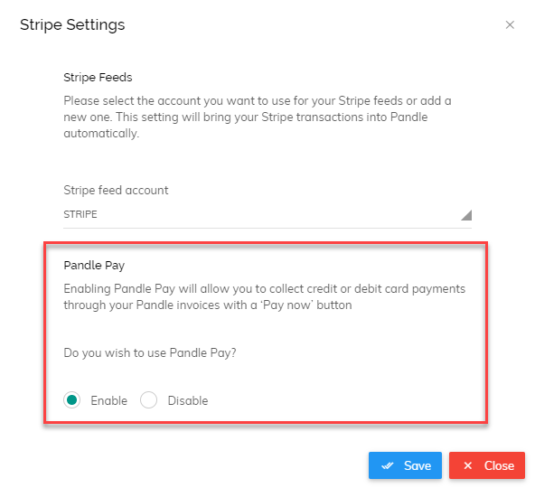
Task: Click the Pandle Pay section heading
Action: (94, 266)
